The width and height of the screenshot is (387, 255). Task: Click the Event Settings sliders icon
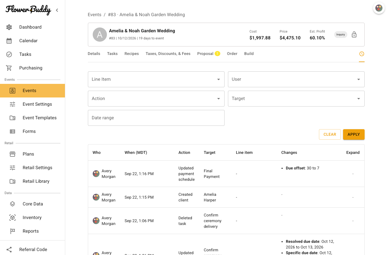[x=12, y=104]
